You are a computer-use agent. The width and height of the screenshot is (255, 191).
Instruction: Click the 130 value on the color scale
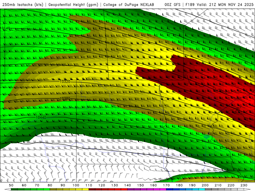tap(115, 185)
